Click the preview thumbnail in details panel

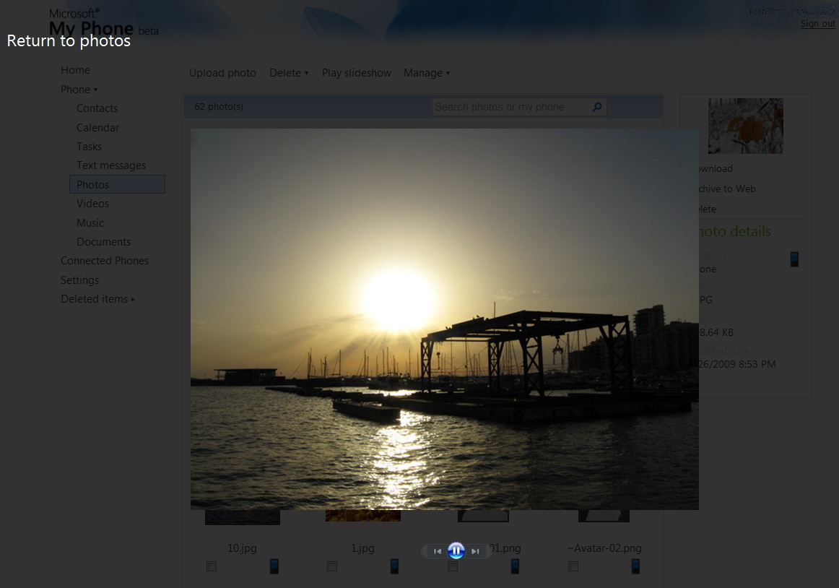745,126
